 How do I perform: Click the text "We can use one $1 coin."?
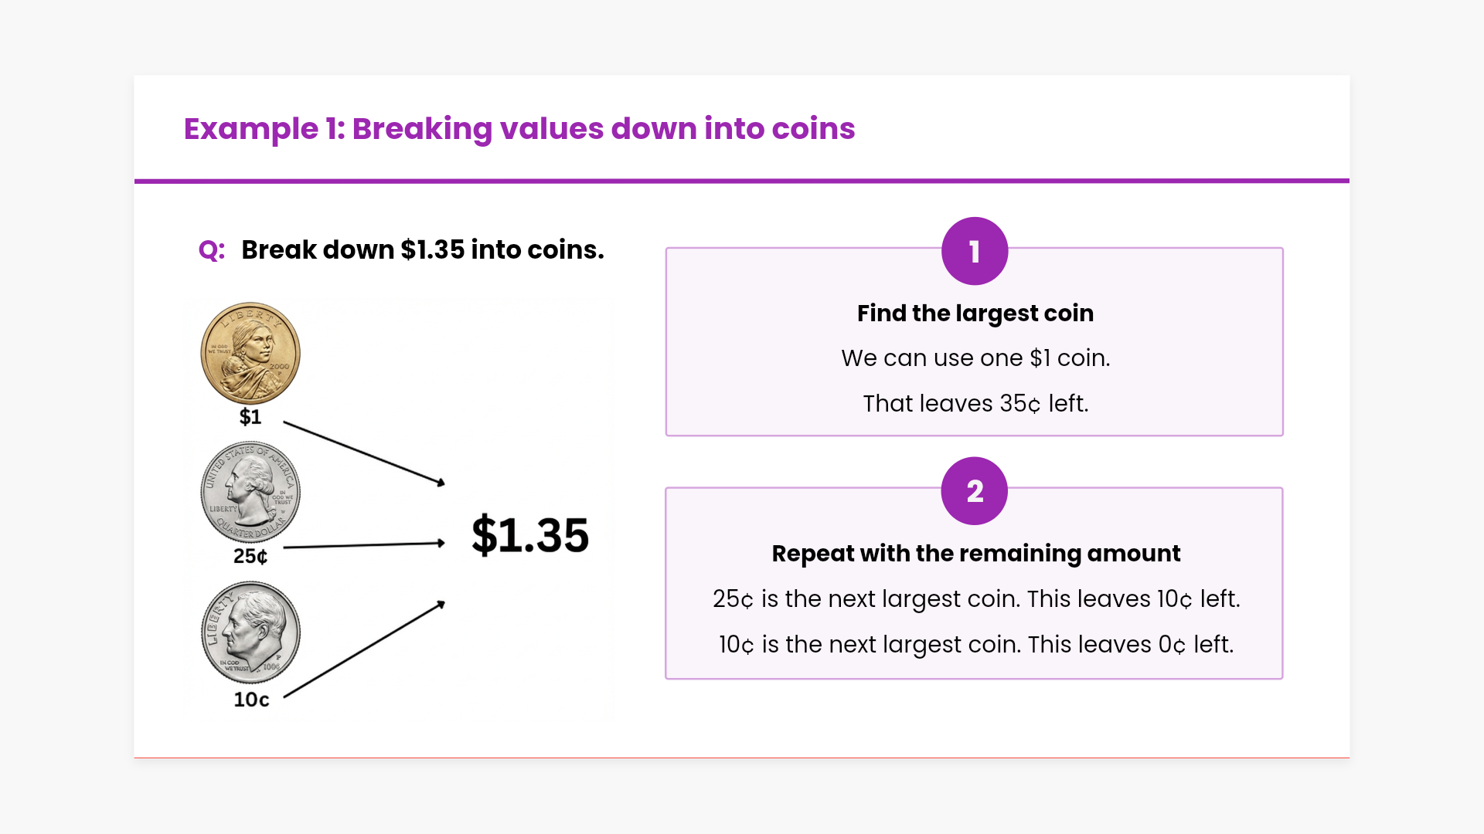tap(975, 358)
